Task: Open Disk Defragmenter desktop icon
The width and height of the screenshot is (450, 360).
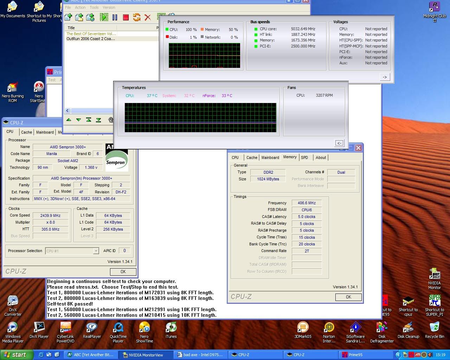Action: (x=382, y=332)
